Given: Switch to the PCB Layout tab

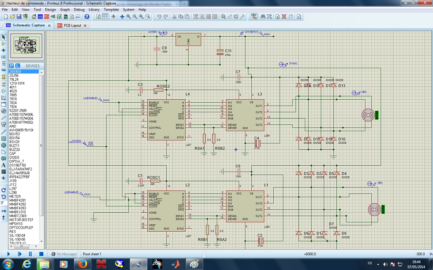Looking at the screenshot, I should tap(72, 25).
